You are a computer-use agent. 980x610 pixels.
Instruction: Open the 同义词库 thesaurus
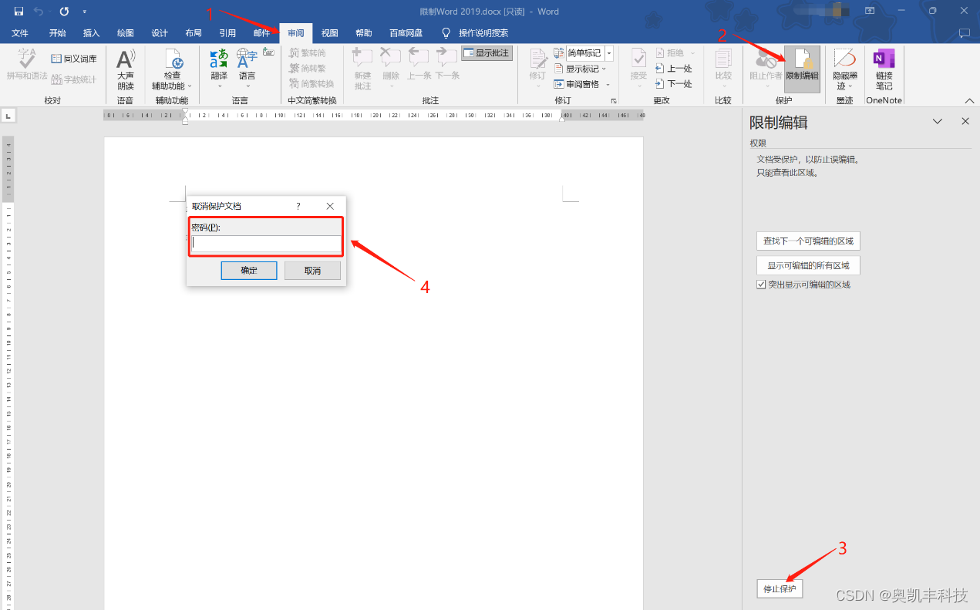(x=74, y=59)
